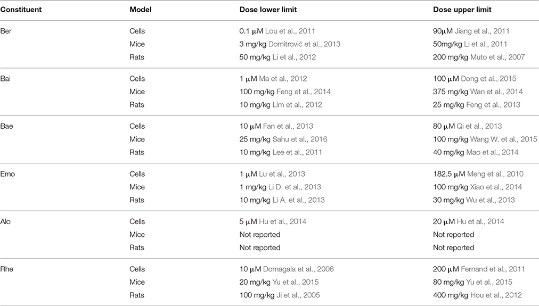The height and width of the screenshot is (306, 539).
Task: Open the Fernand et al., 2011 reference
Action: (493, 269)
